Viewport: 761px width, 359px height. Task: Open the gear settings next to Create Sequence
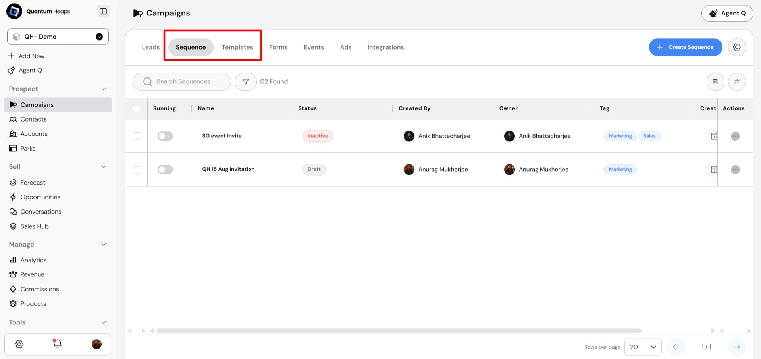pos(737,47)
